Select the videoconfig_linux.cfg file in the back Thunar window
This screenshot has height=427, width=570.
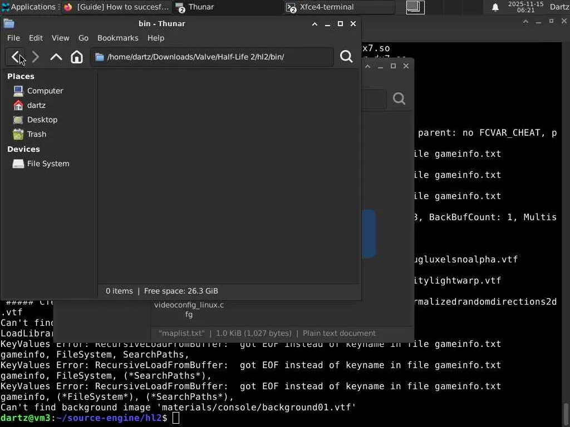pyautogui.click(x=189, y=309)
